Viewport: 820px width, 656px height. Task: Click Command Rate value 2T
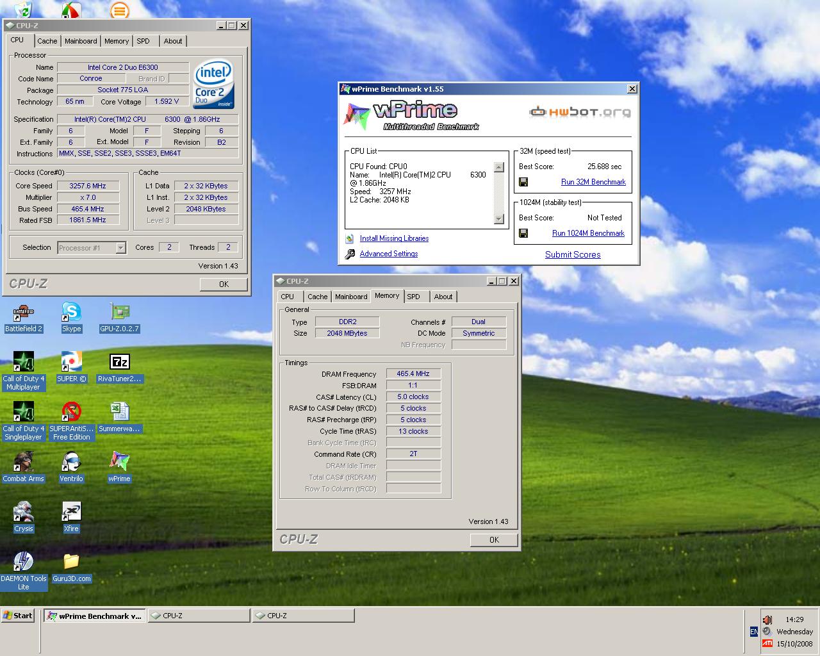point(413,454)
